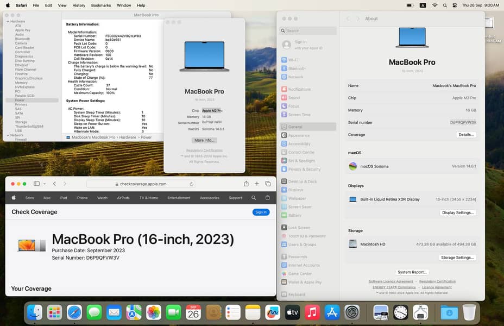Reload the checkcoverage page
This screenshot has height=326, width=504.
point(191,184)
